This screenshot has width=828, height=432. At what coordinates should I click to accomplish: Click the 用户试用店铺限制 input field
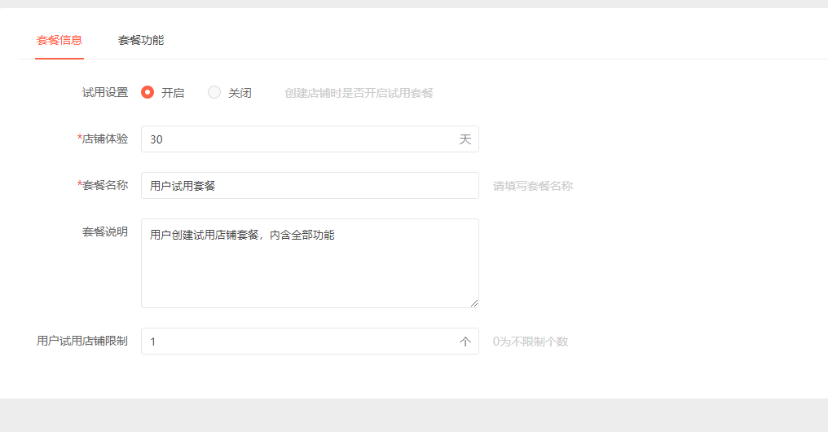coord(310,342)
